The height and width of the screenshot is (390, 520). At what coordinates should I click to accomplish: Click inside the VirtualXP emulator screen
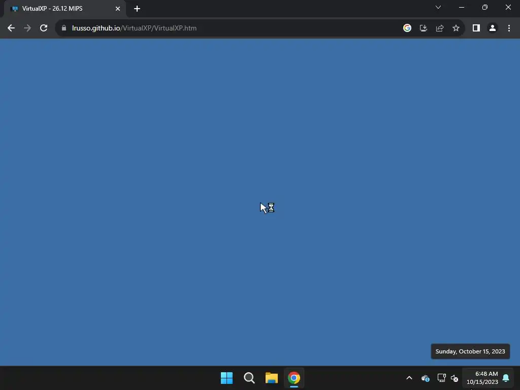(x=260, y=202)
